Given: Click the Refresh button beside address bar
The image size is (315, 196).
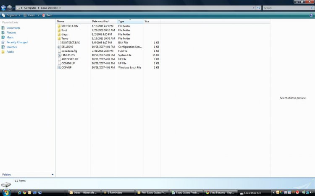Looking at the screenshot, I should click(259, 8).
